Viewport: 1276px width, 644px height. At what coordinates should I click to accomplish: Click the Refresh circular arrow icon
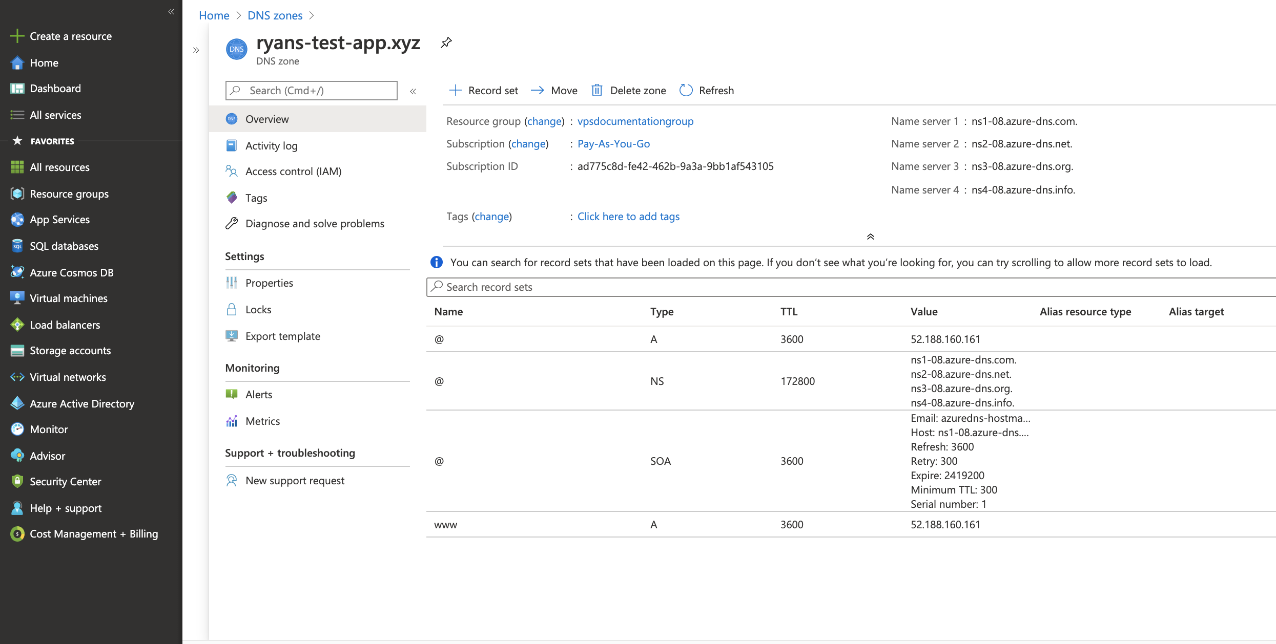pos(686,91)
